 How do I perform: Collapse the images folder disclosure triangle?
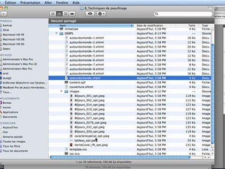(61, 91)
